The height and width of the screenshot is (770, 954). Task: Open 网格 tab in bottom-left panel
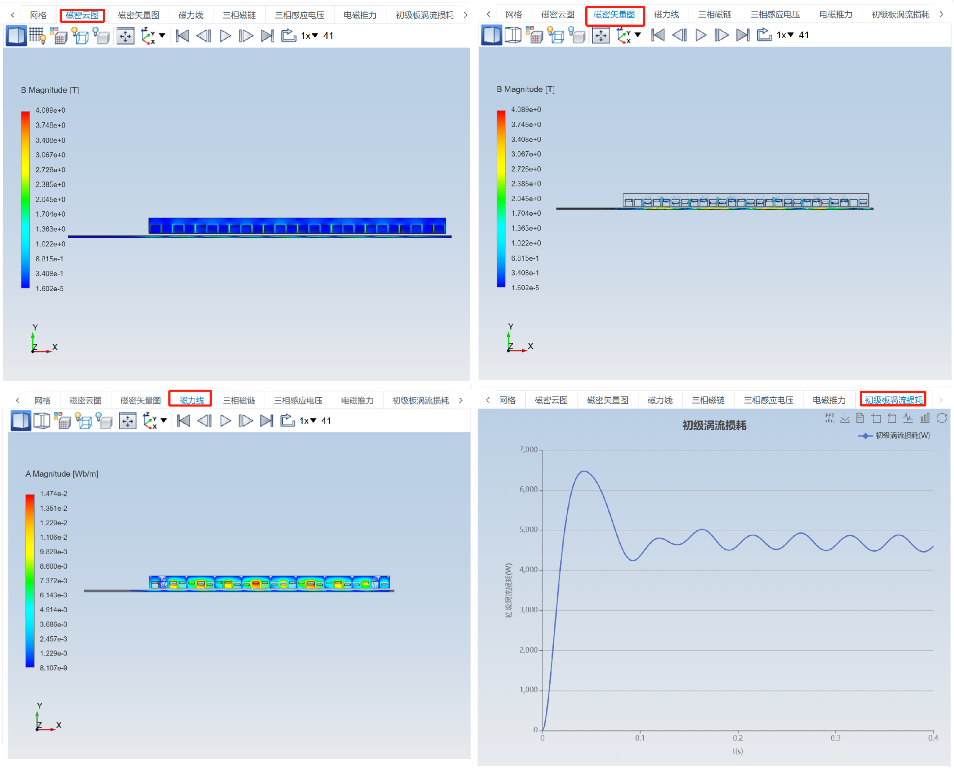(x=42, y=400)
